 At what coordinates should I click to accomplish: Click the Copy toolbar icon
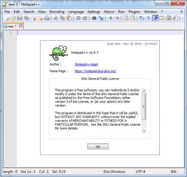(x=62, y=18)
